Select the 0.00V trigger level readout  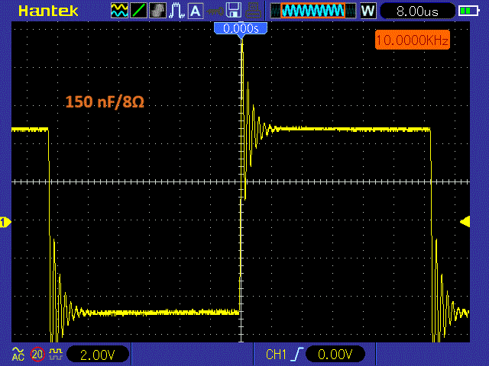(x=335, y=354)
